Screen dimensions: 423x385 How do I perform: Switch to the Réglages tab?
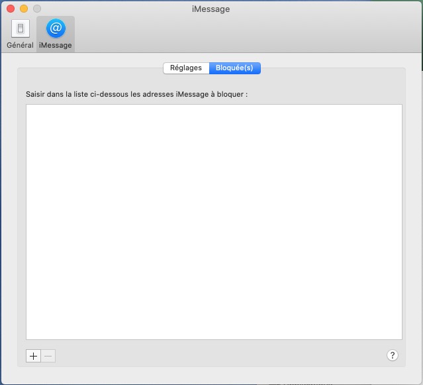pyautogui.click(x=186, y=68)
